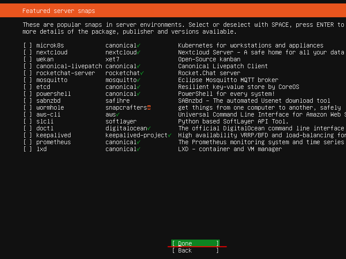Enable the lxd checkbox
This screenshot has height=259, width=346.
[x=28, y=149]
